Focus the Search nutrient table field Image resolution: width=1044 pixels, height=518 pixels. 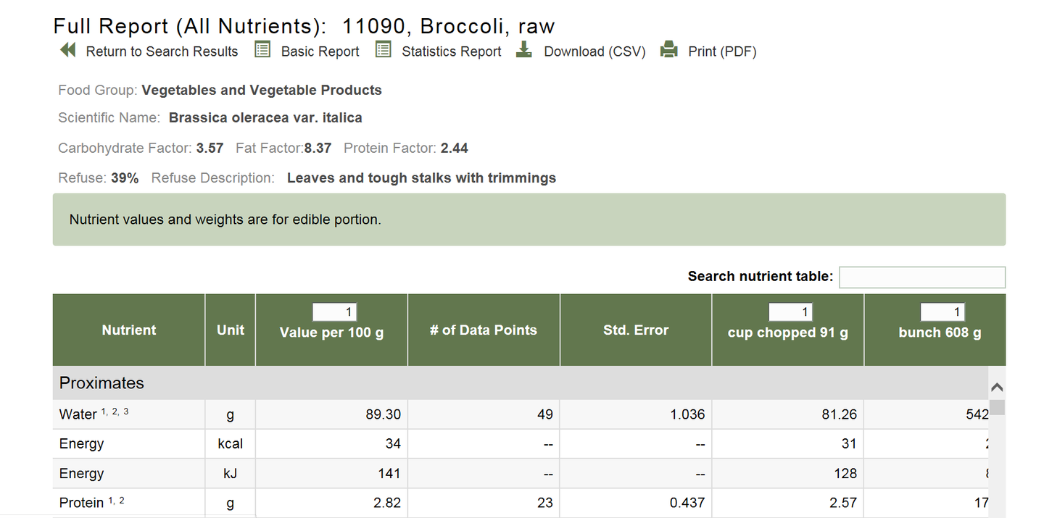click(921, 277)
